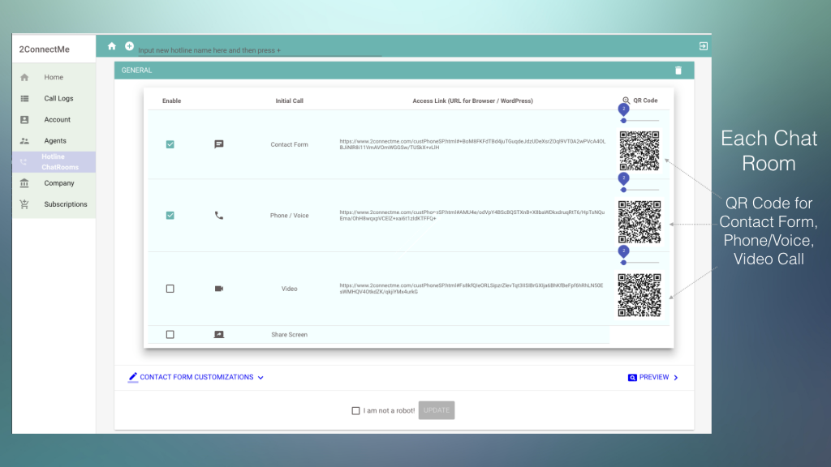Image resolution: width=831 pixels, height=467 pixels.
Task: Click the Initial Call column header
Action: [290, 101]
